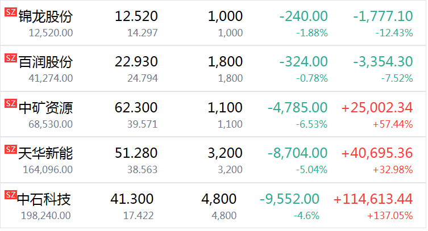This screenshot has width=428, height=231.
Task: Click the SZ badge beside 中石科技
Action: point(11,195)
